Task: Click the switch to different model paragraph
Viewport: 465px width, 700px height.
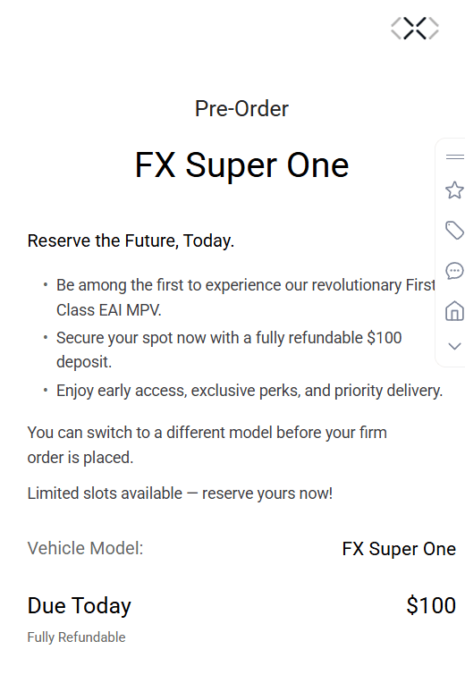Action: [207, 444]
